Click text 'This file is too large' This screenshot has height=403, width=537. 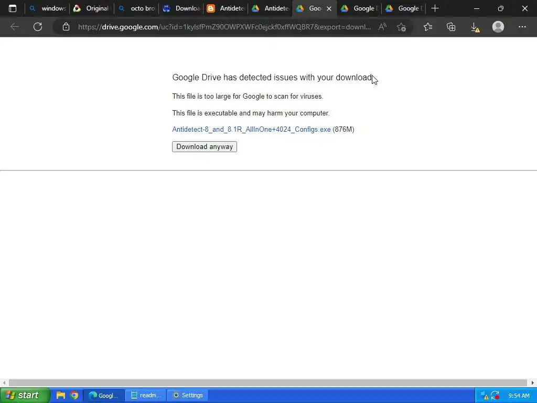248,97
